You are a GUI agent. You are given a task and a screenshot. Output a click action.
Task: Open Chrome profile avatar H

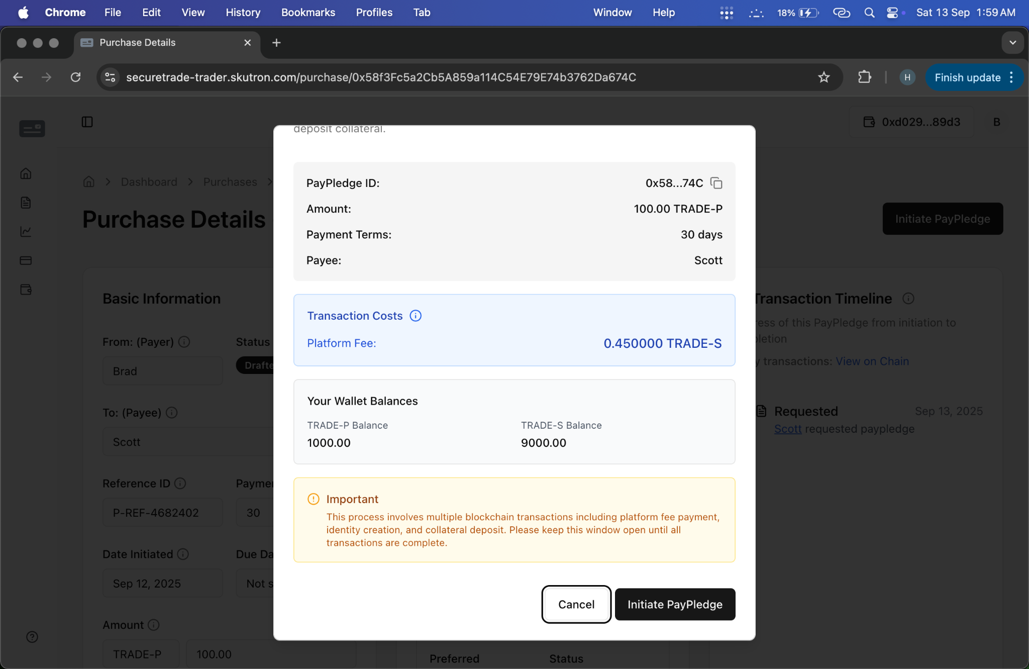[907, 77]
